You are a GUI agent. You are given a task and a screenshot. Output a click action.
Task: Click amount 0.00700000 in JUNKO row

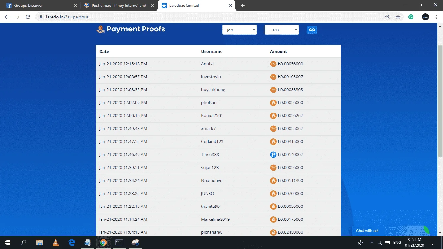pyautogui.click(x=291, y=194)
